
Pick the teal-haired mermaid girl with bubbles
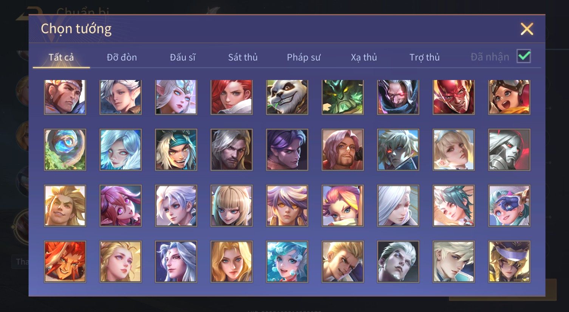(x=287, y=262)
